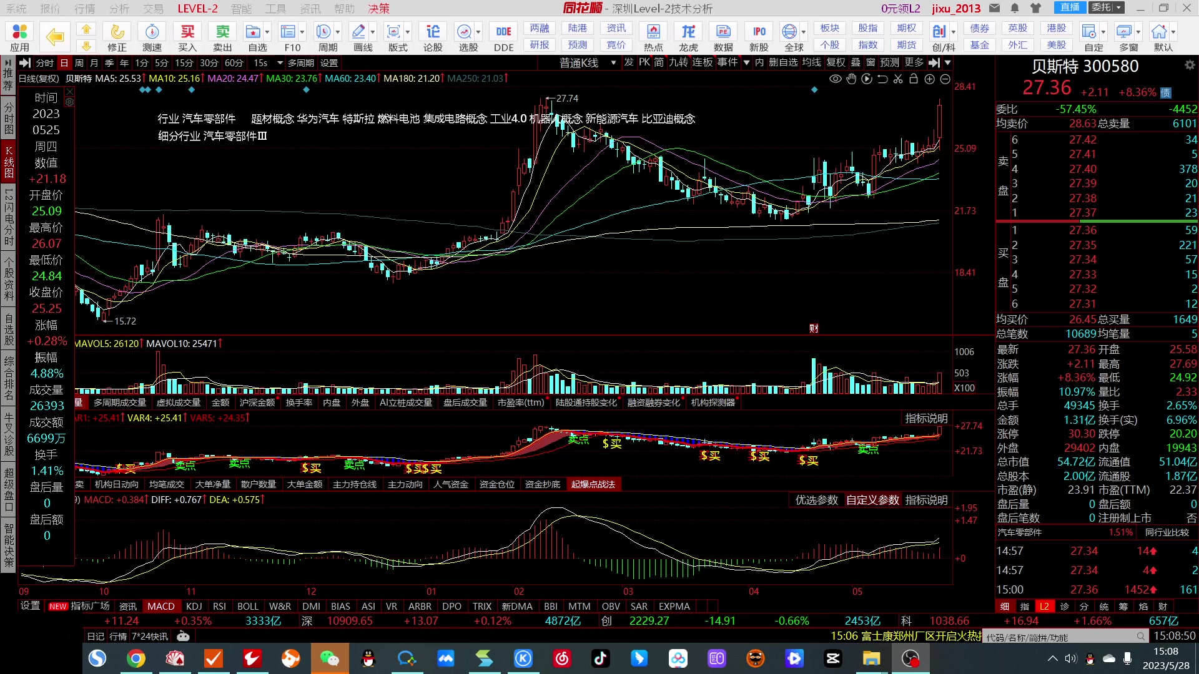Open the 系统 menu
The width and height of the screenshot is (1199, 674).
(x=16, y=8)
